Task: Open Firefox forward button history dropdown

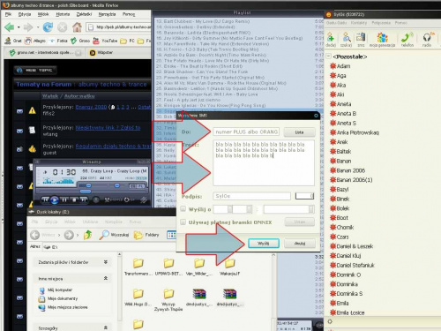Action: click(38, 27)
